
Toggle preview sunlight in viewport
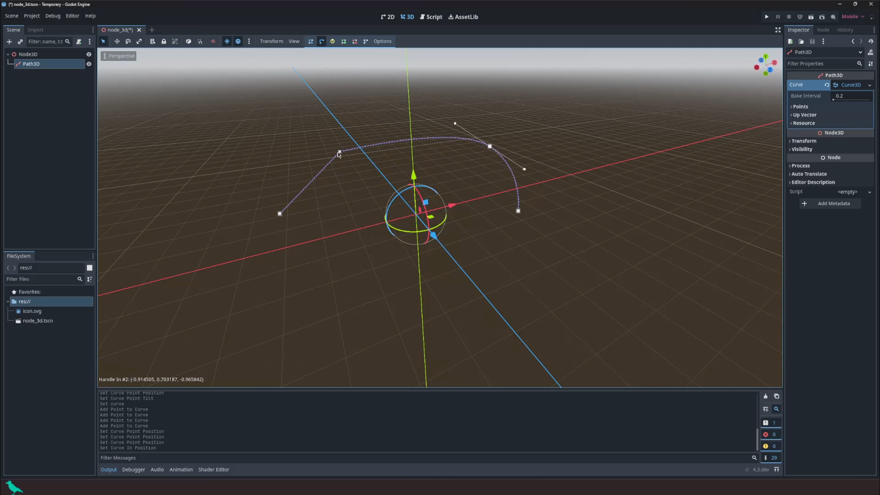tap(227, 41)
